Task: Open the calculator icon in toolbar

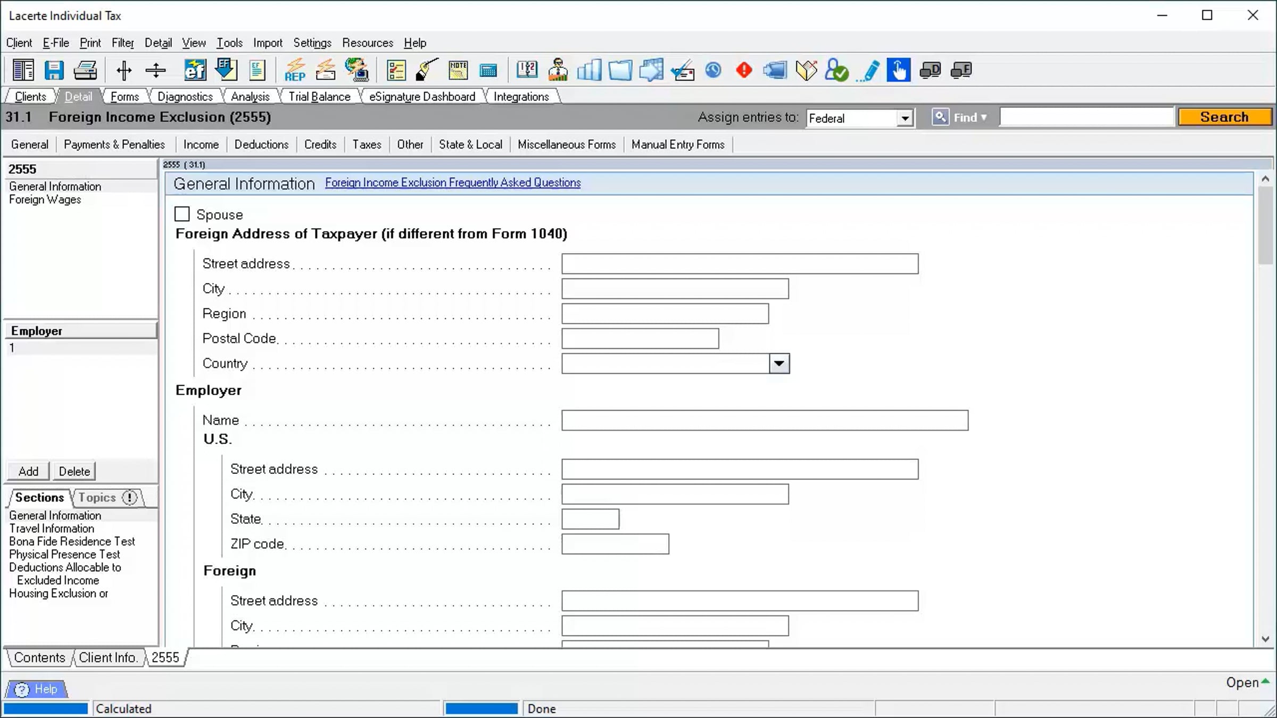Action: [488, 70]
